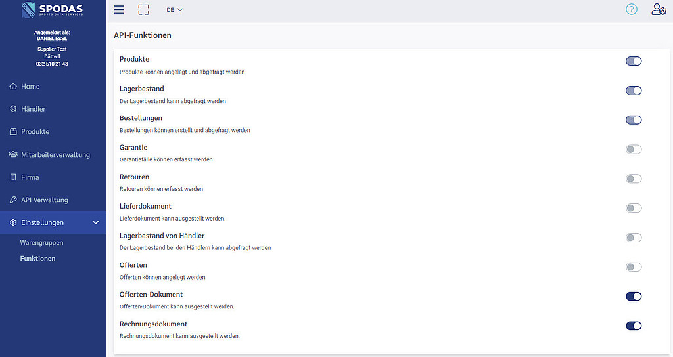Screen dimensions: 673x357
Task: Click the Mitarbeiterverwaltung people icon
Action: pyautogui.click(x=13, y=155)
